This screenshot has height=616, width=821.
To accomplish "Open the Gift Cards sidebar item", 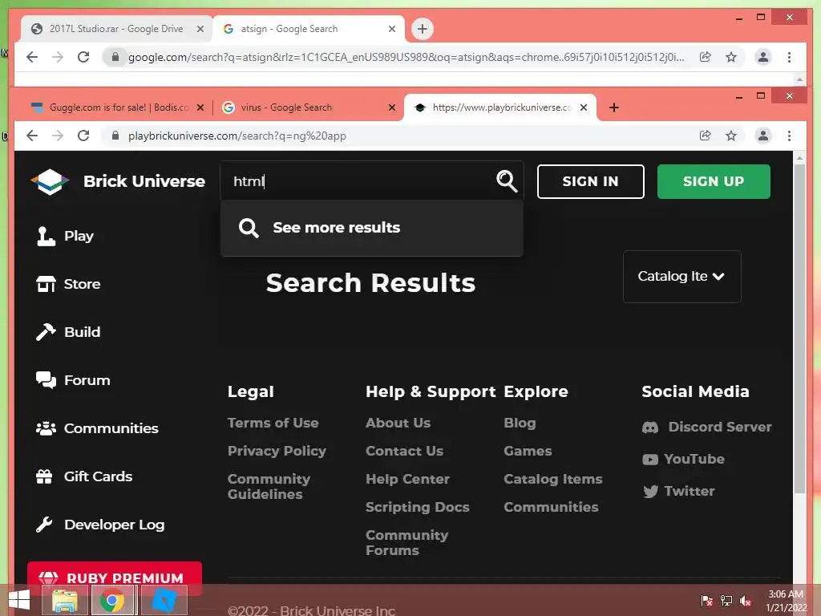I will (x=83, y=476).
